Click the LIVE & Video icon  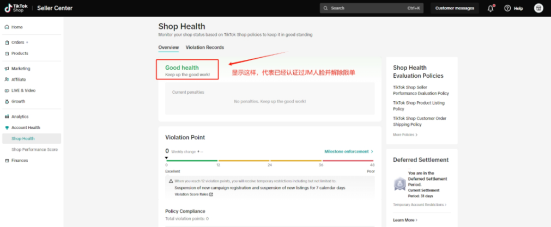pyautogui.click(x=7, y=90)
